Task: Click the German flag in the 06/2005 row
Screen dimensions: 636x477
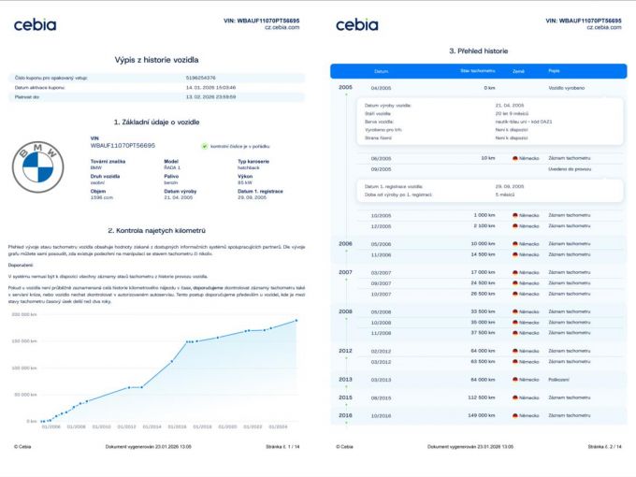Action: [516, 158]
